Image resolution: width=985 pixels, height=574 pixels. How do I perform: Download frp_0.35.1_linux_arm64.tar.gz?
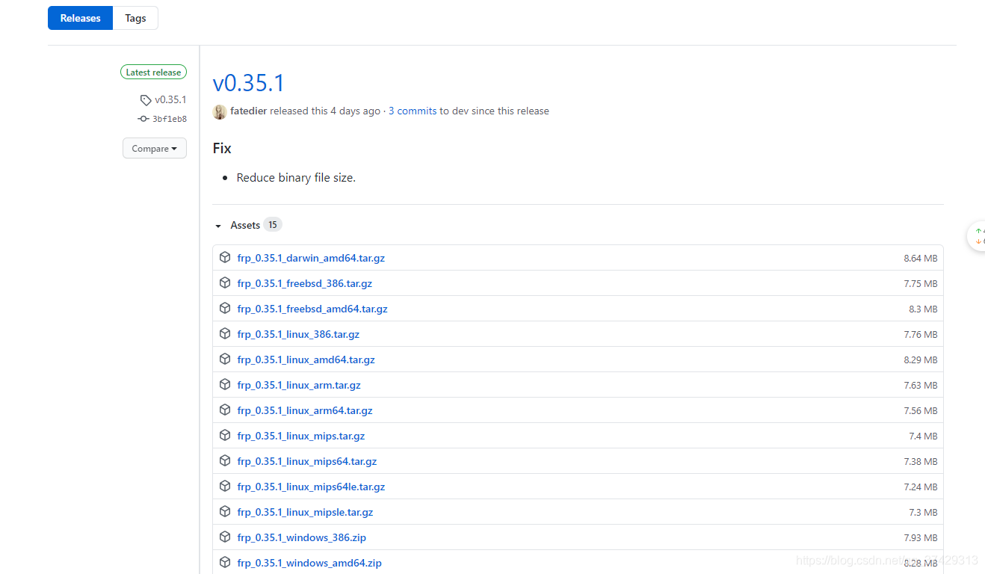click(x=305, y=410)
